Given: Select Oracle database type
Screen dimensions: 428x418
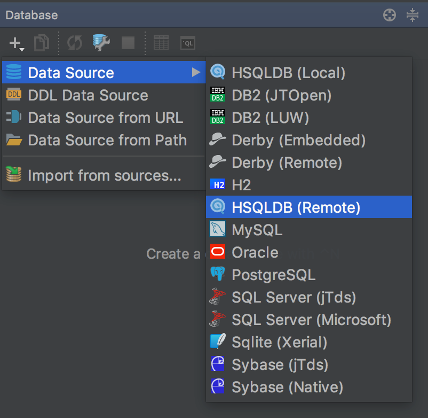Looking at the screenshot, I should point(255,252).
